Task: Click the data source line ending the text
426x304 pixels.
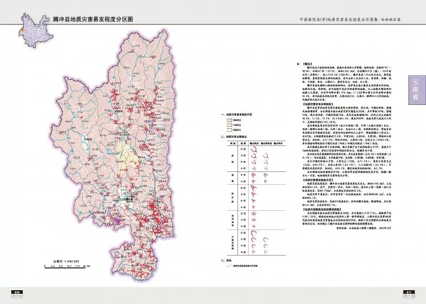Action: tap(364, 228)
